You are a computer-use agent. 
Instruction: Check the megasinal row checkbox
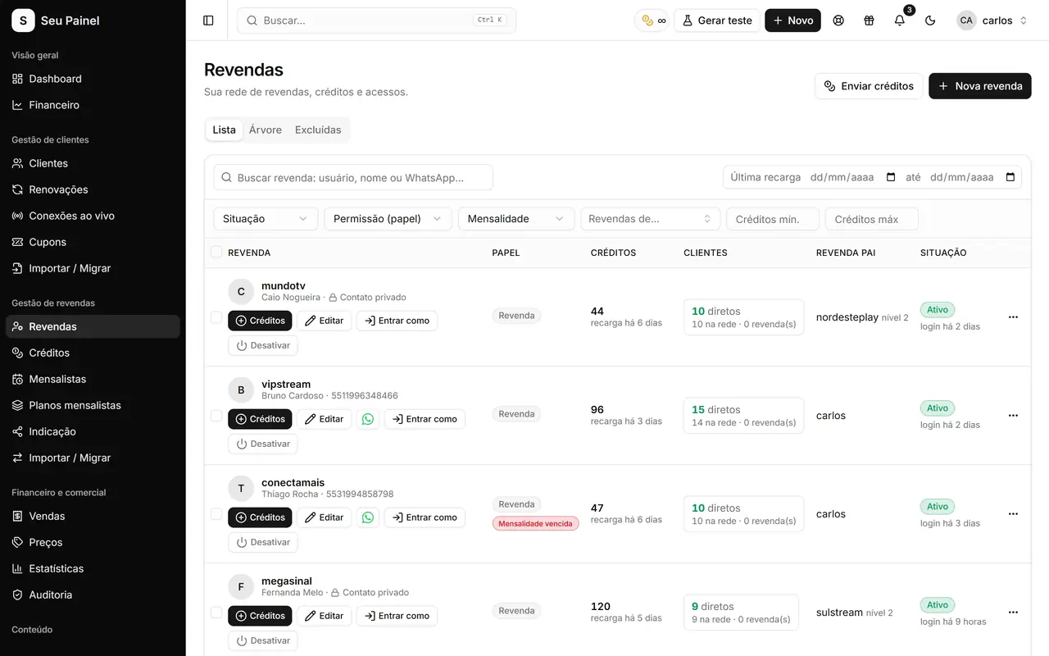coord(216,613)
